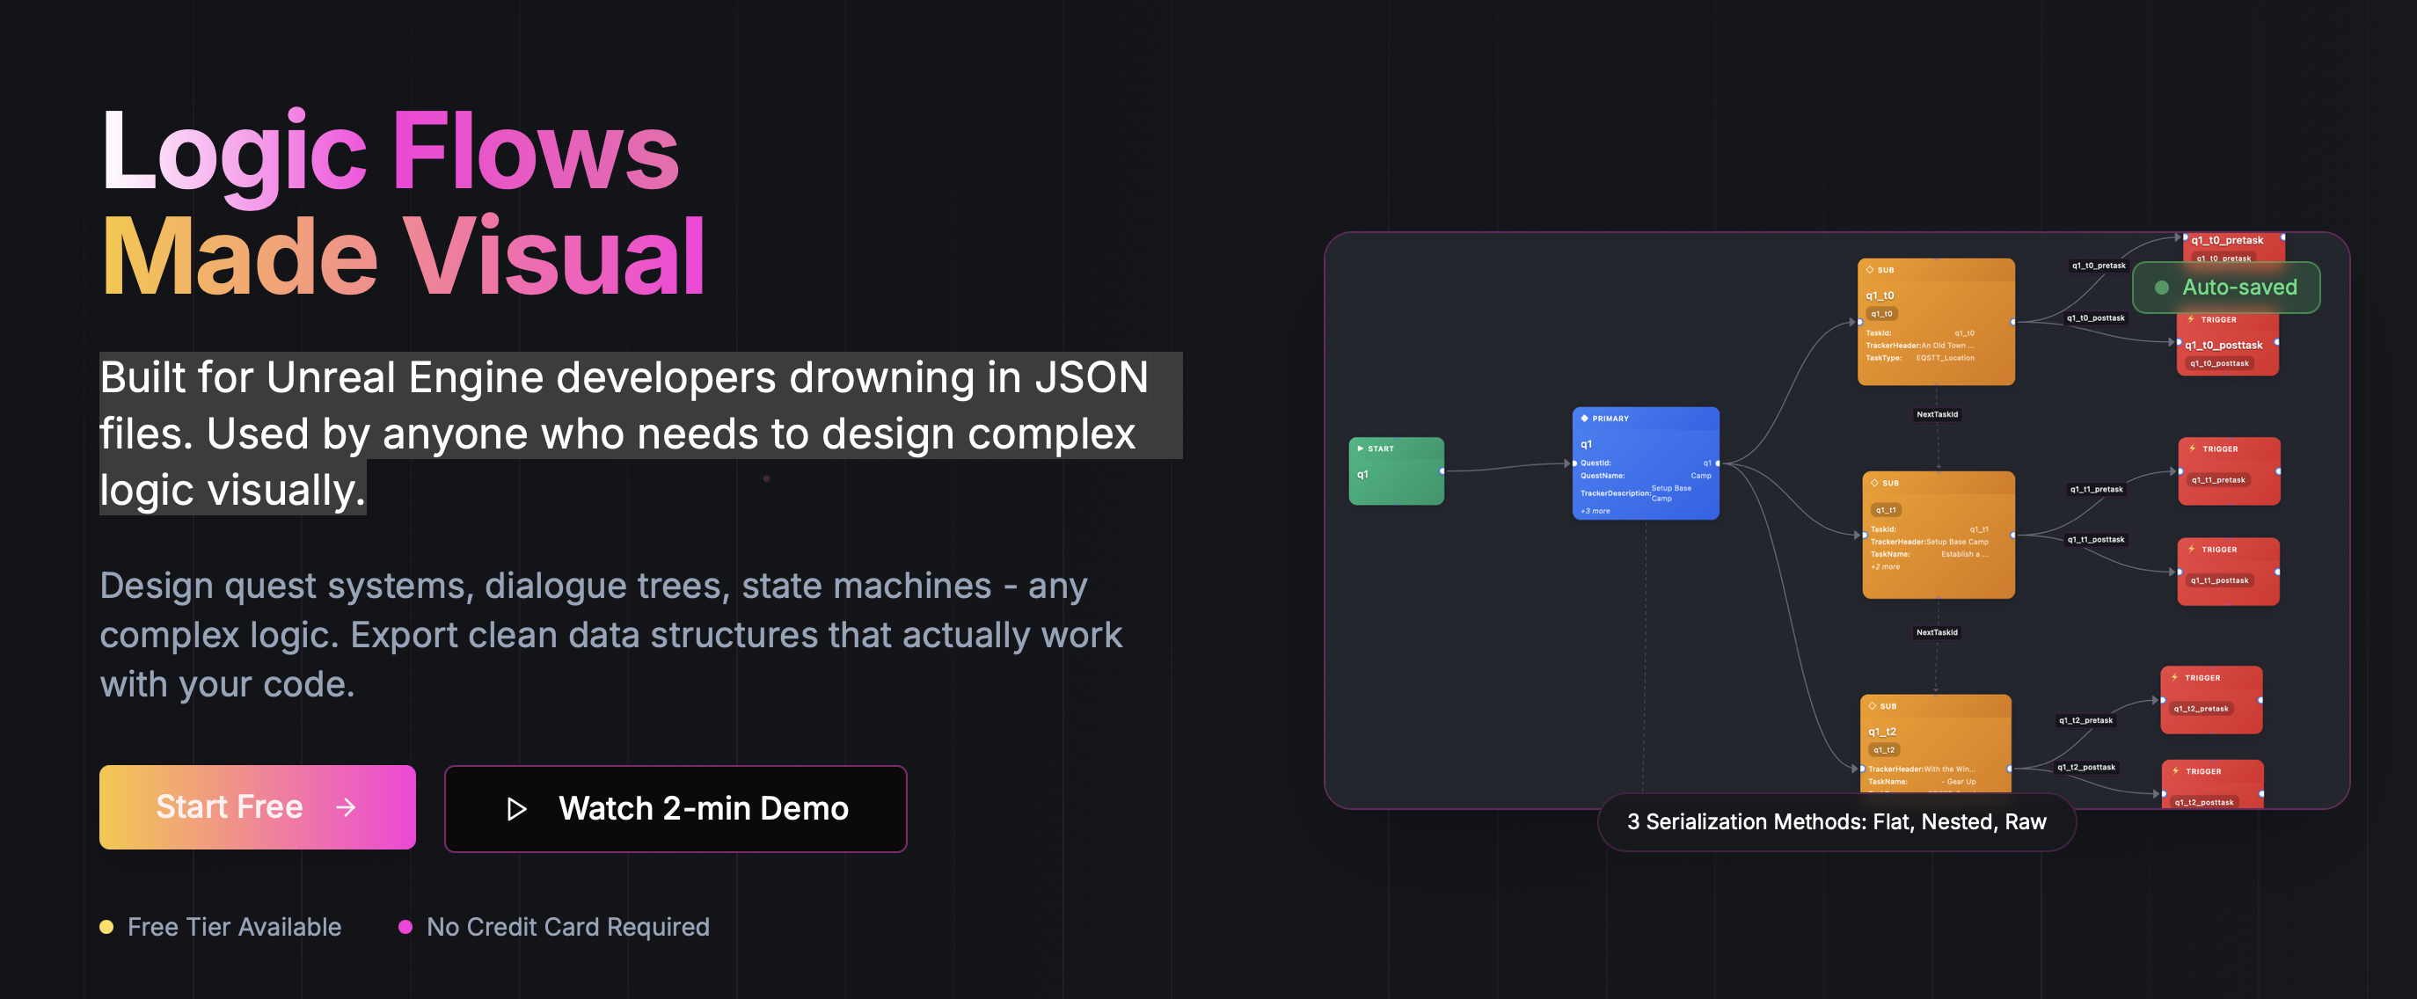This screenshot has height=999, width=2417.
Task: Click the Watch 2-min Demo button
Action: click(675, 807)
